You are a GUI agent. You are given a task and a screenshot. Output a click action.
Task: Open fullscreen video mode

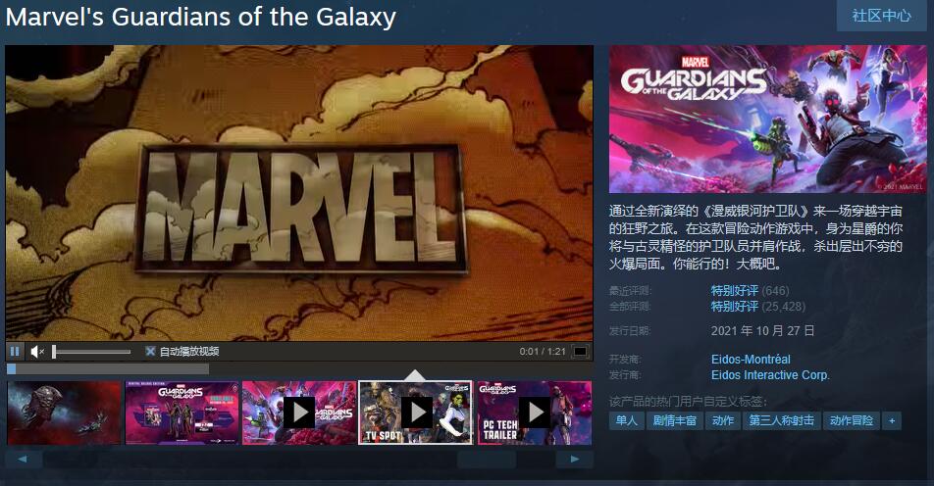click(x=580, y=352)
